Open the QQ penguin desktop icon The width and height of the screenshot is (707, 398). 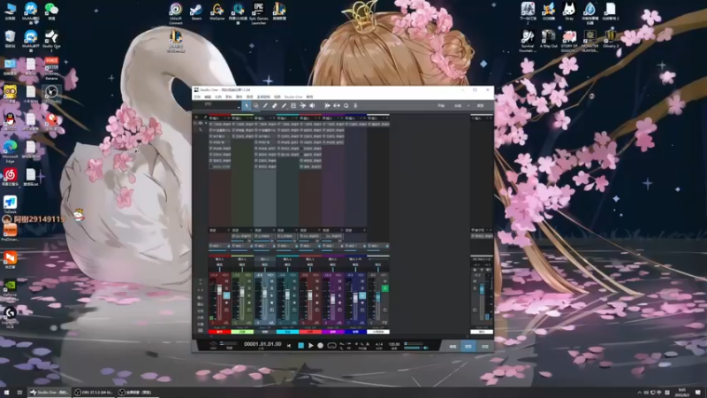click(x=10, y=122)
